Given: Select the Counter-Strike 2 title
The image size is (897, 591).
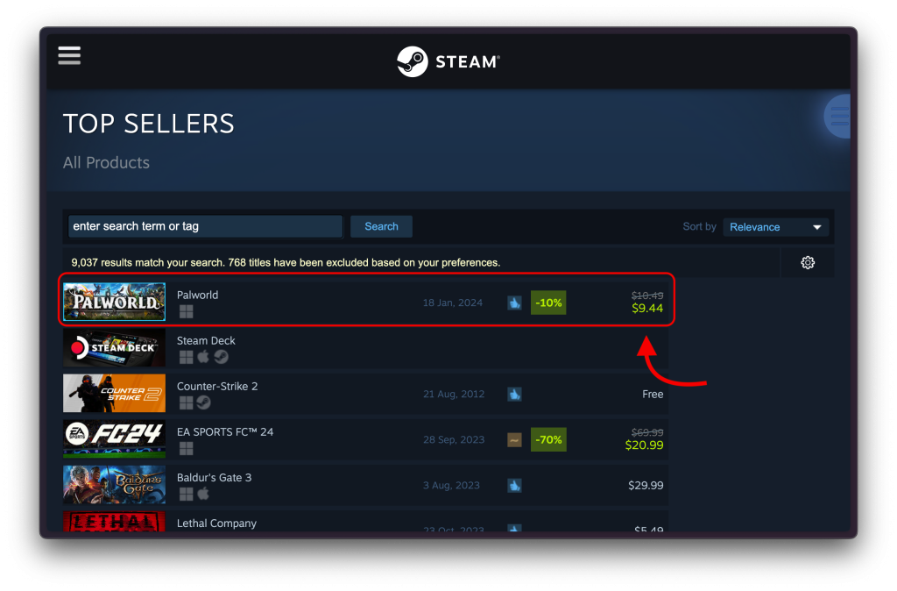Looking at the screenshot, I should [217, 386].
